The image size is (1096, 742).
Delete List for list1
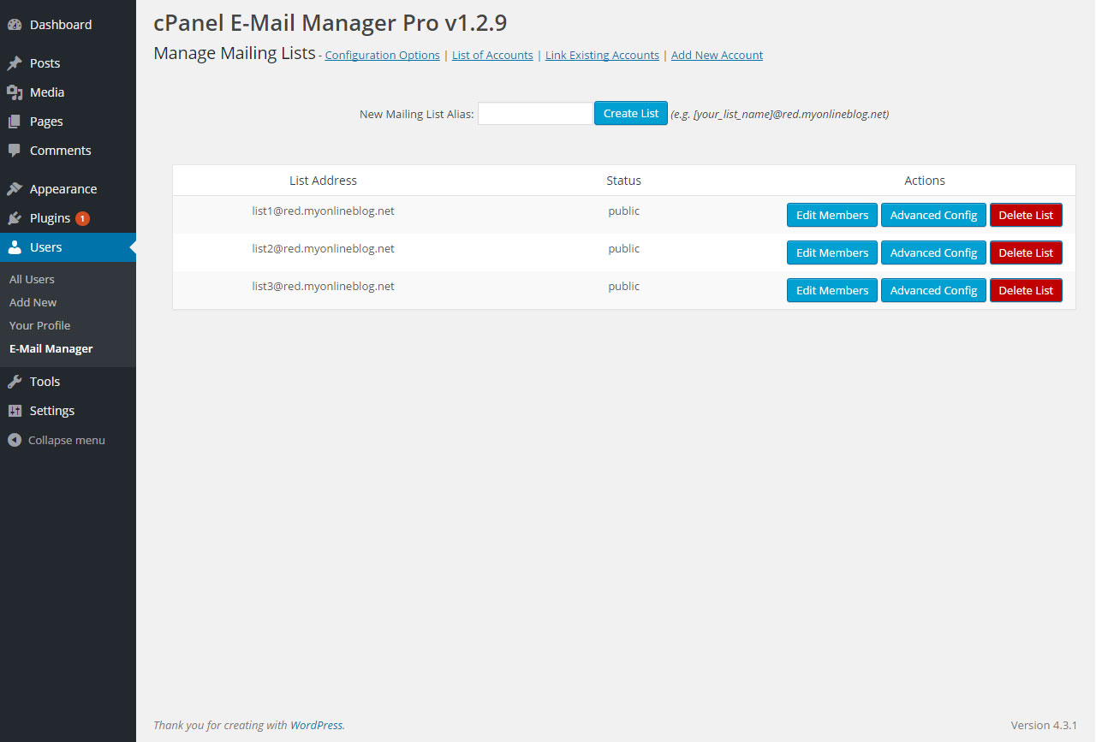(1026, 215)
